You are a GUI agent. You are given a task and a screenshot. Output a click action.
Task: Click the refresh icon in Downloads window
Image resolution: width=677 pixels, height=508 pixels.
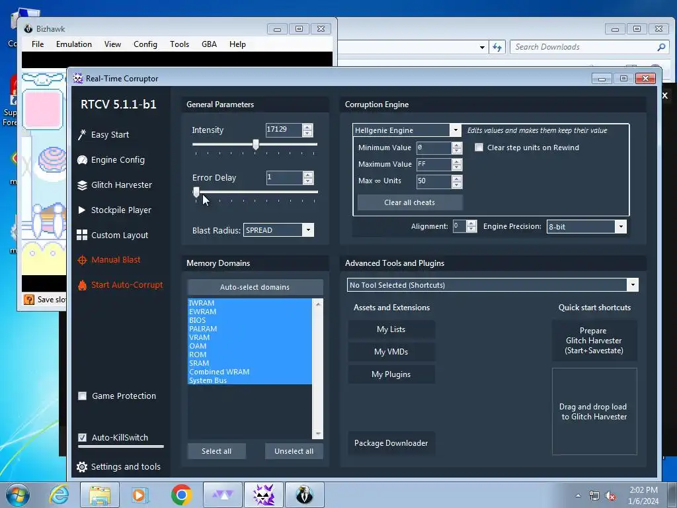pyautogui.click(x=497, y=47)
